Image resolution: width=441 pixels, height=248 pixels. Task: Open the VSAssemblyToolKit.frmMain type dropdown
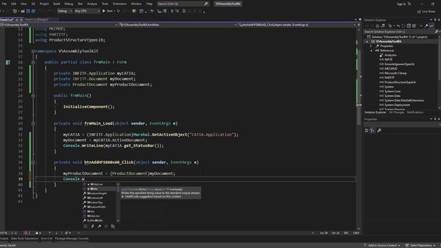(x=177, y=25)
